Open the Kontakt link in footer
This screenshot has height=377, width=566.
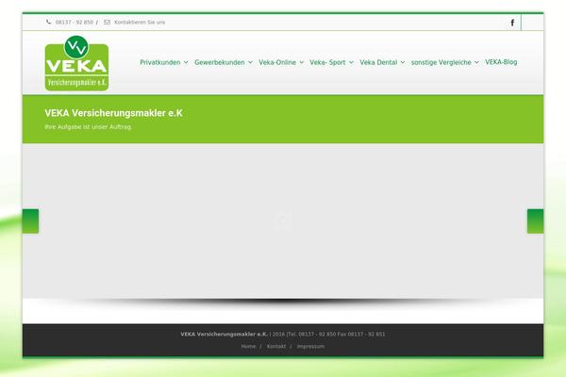pyautogui.click(x=276, y=346)
